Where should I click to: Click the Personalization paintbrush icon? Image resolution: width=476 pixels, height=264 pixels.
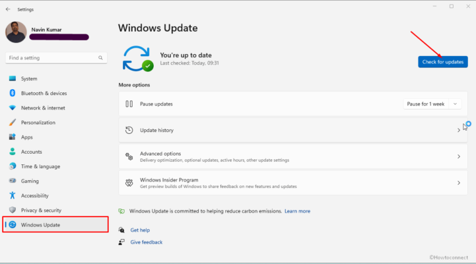point(13,122)
